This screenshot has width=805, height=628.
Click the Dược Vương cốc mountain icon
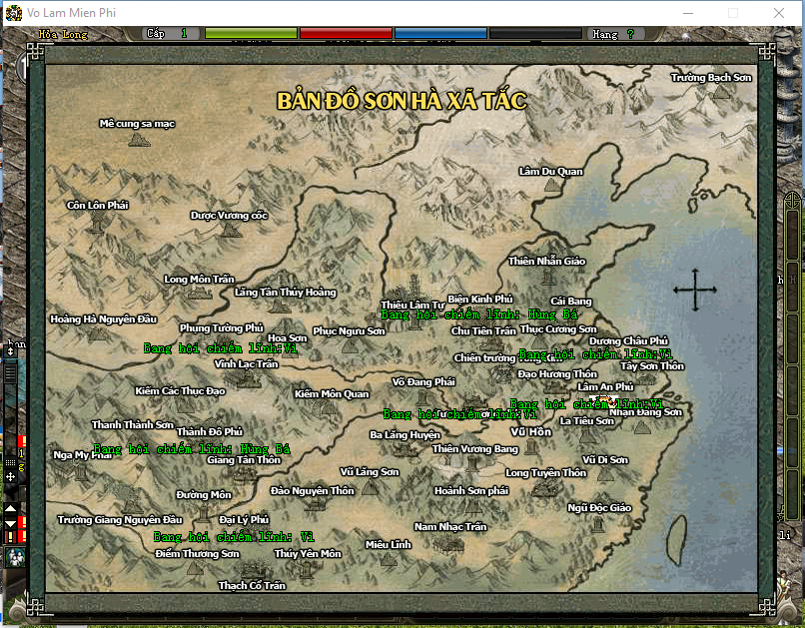pos(231,229)
